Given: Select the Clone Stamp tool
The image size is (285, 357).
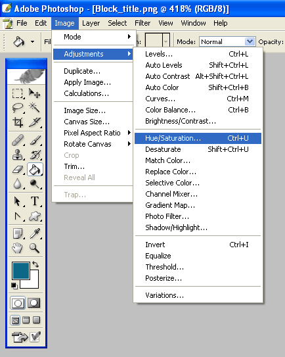Looking at the screenshot, I should (x=18, y=155).
